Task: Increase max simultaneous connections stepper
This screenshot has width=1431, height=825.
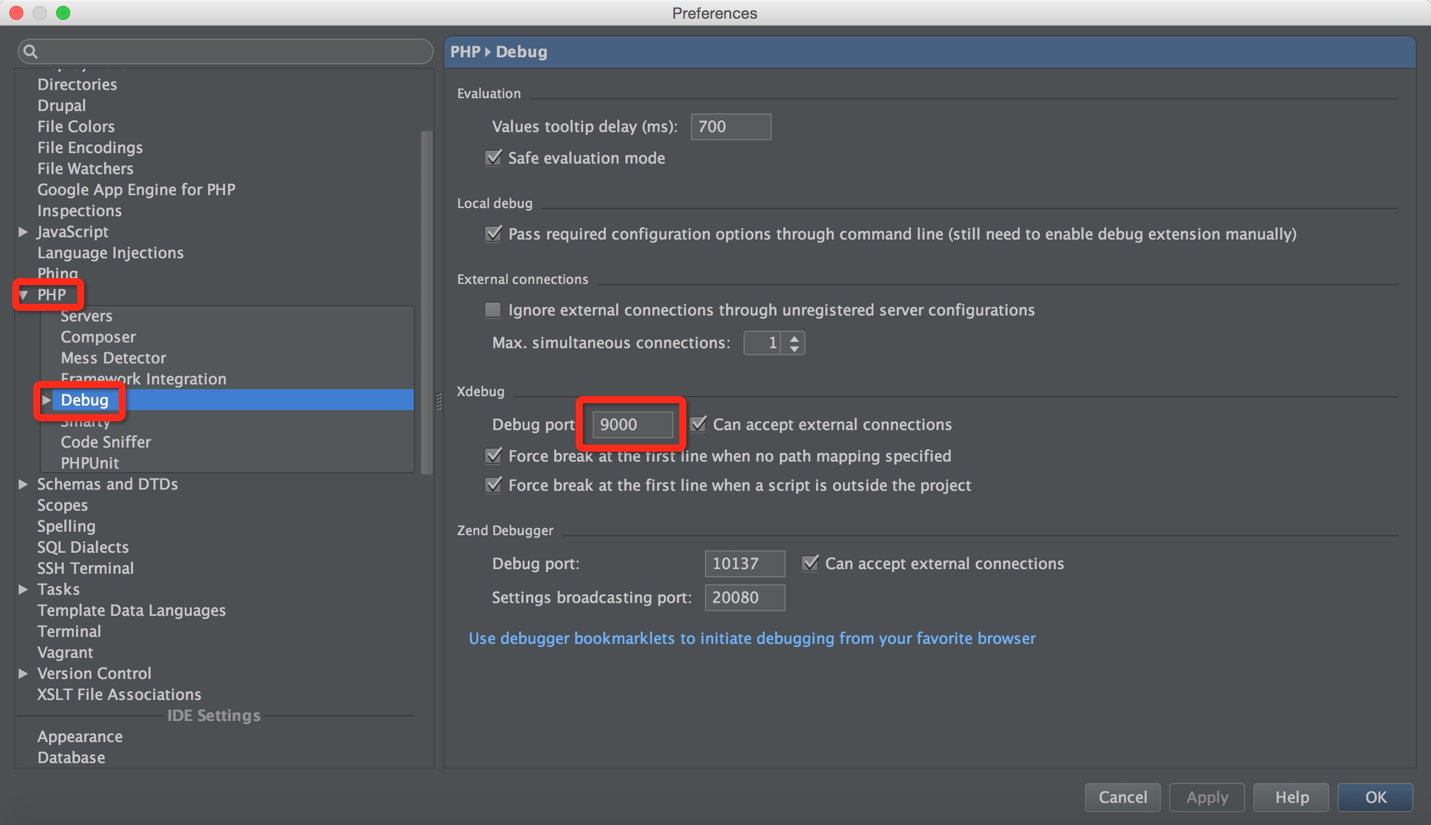Action: click(794, 338)
